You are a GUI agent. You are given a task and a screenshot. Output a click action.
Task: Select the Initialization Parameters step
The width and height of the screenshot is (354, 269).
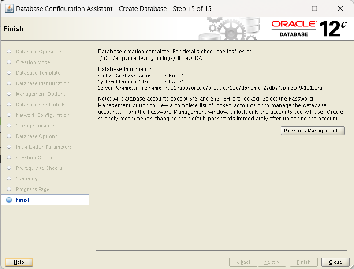[44, 147]
